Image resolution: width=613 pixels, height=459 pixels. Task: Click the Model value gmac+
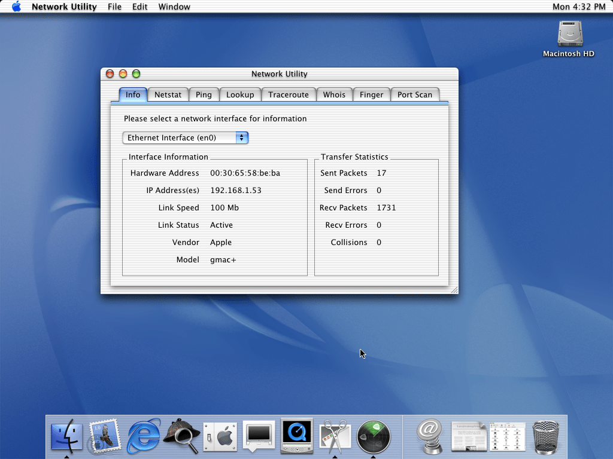pos(223,260)
